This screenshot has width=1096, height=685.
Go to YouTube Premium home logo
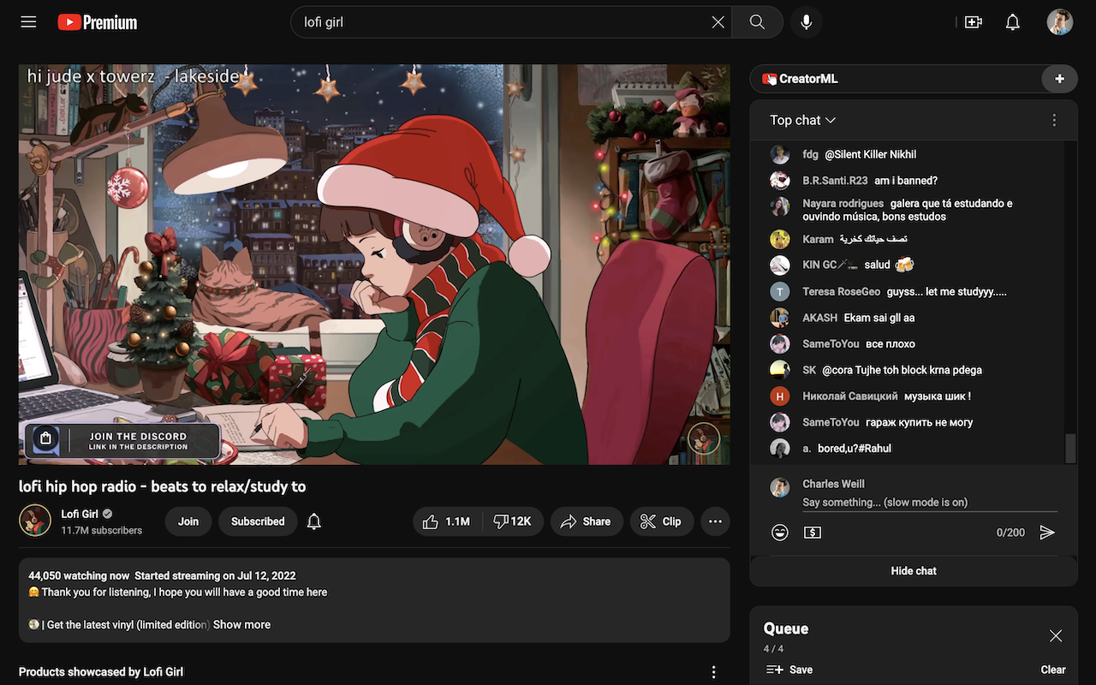[98, 22]
